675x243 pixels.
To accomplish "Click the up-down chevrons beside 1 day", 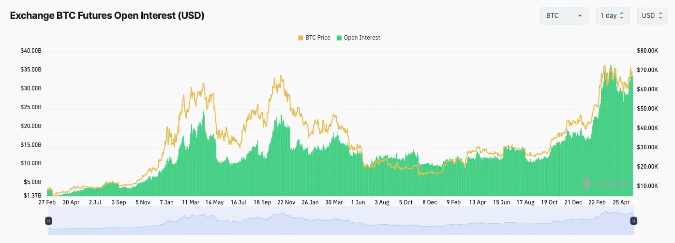I will [x=622, y=16].
